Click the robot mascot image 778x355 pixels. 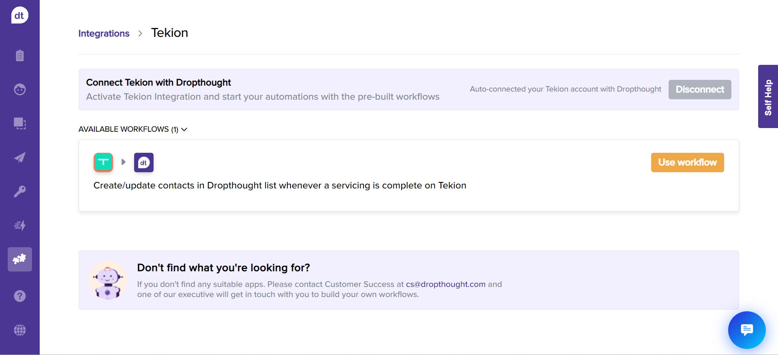click(108, 280)
